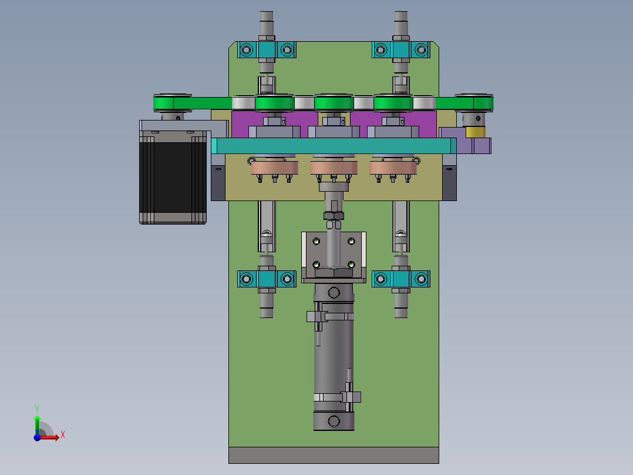Select the leftmost green belt pulley above motor

click(x=173, y=103)
